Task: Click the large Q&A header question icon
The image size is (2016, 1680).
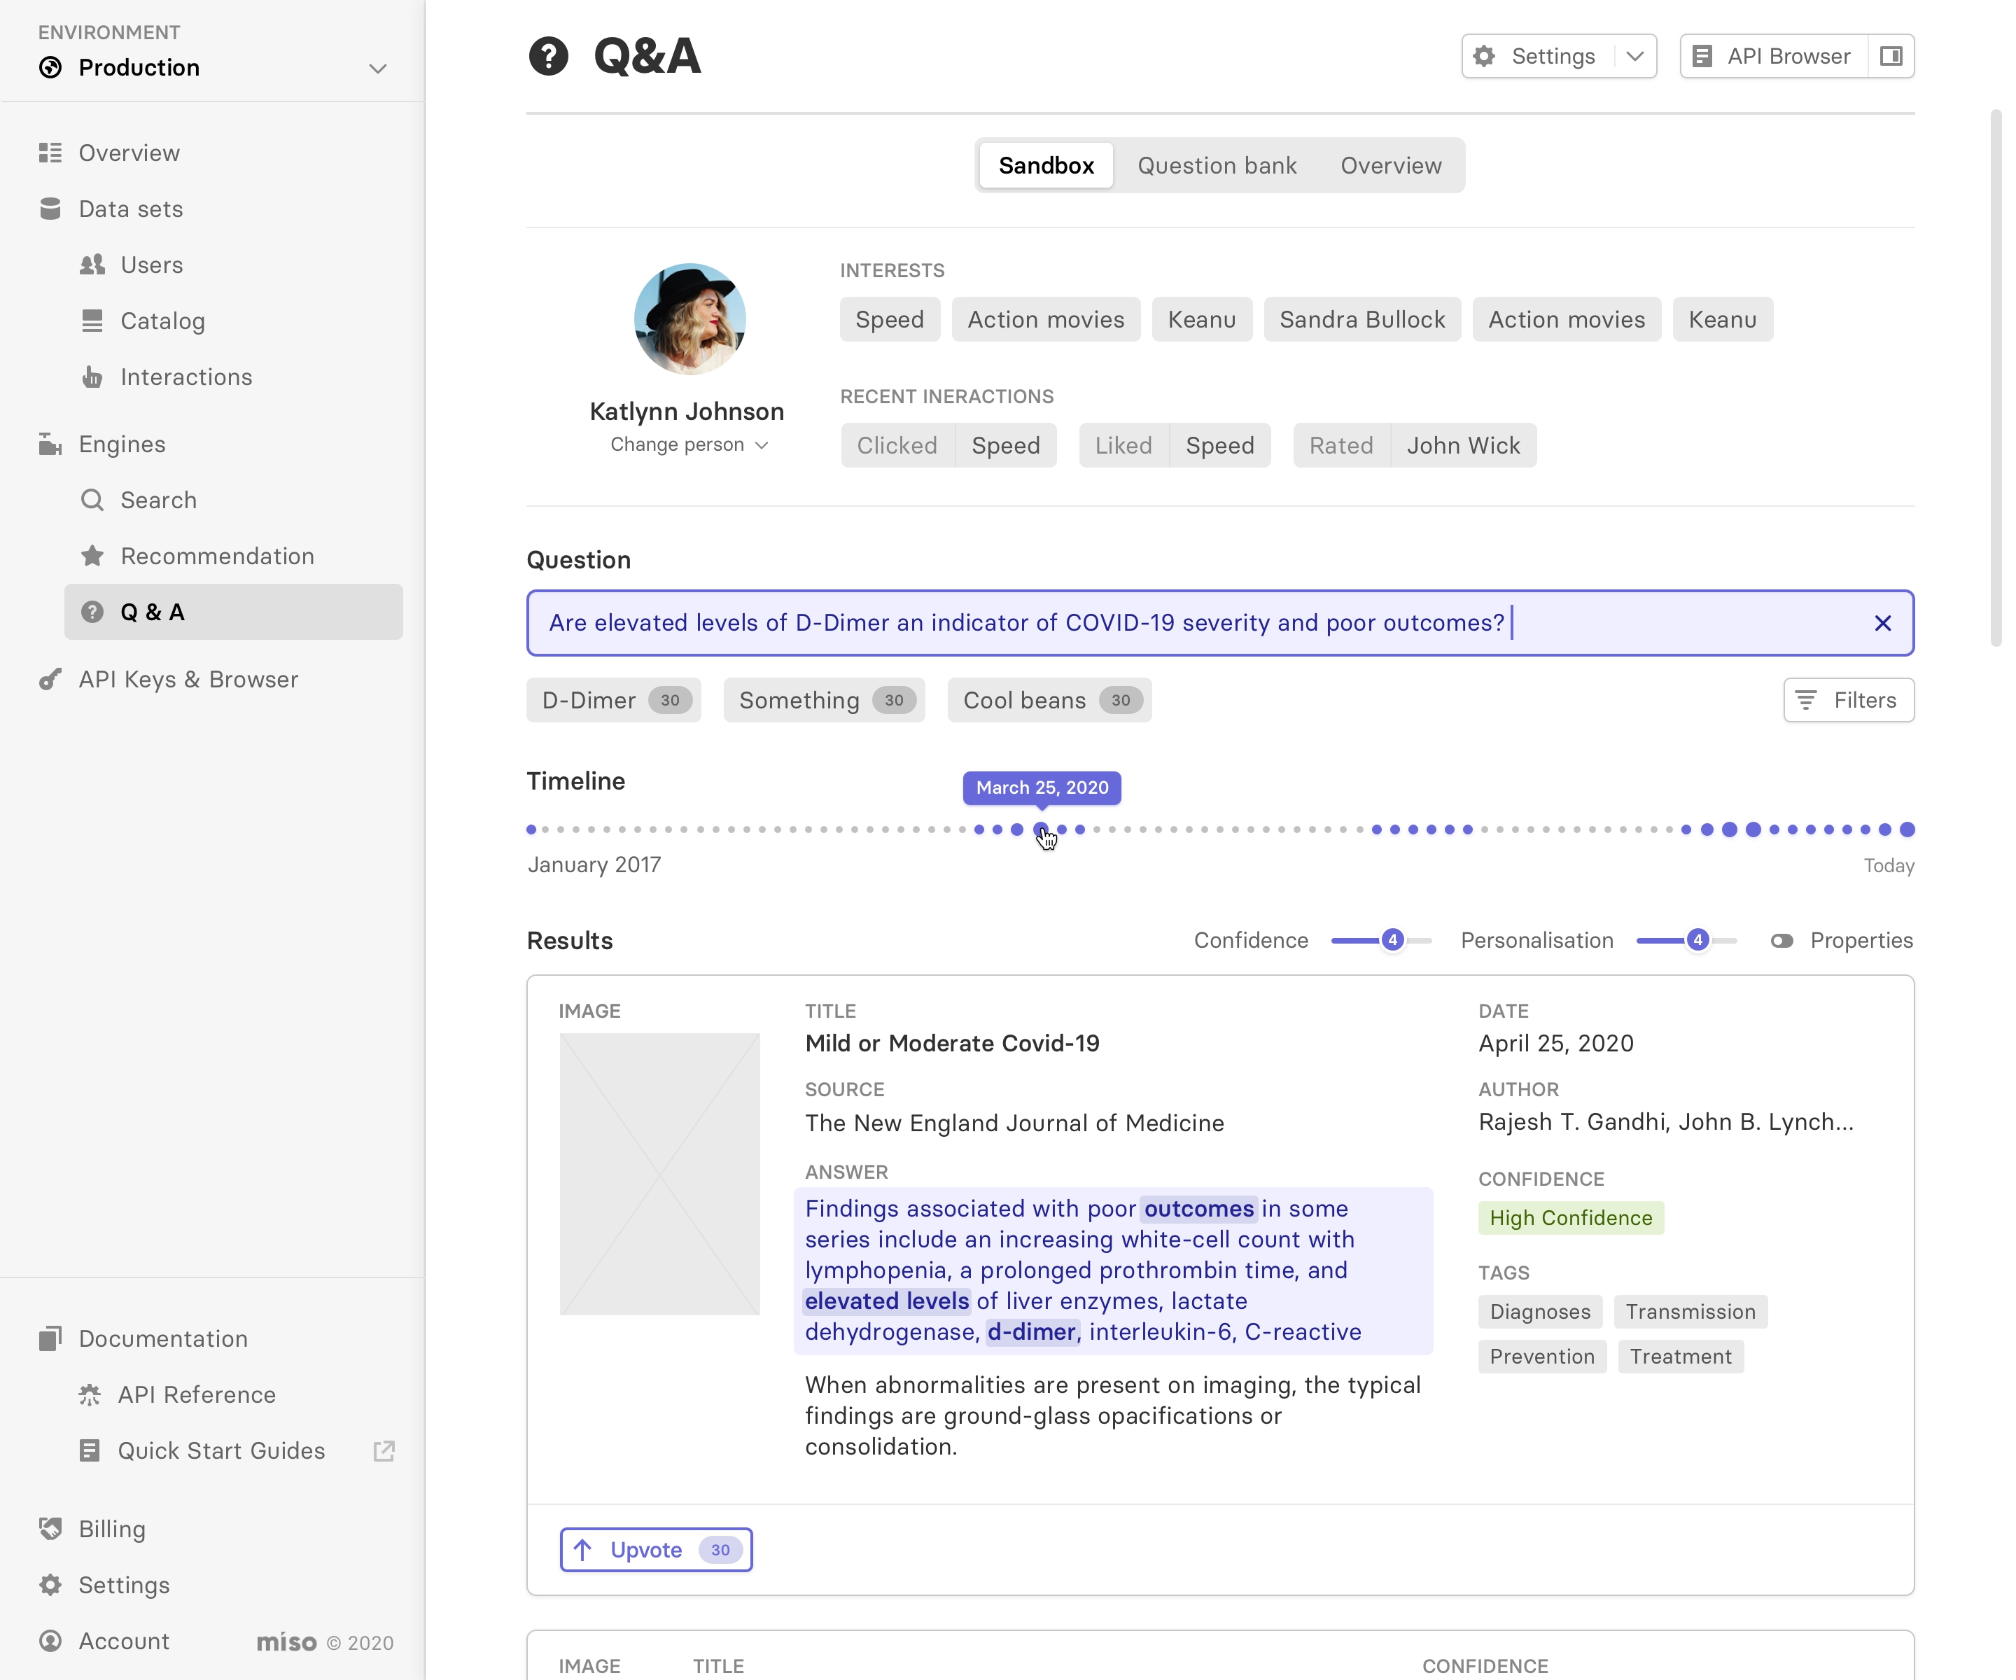Action: pyautogui.click(x=548, y=56)
